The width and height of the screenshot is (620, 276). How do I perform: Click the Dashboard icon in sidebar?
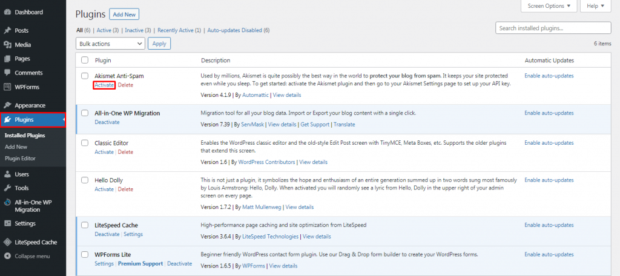[7, 12]
